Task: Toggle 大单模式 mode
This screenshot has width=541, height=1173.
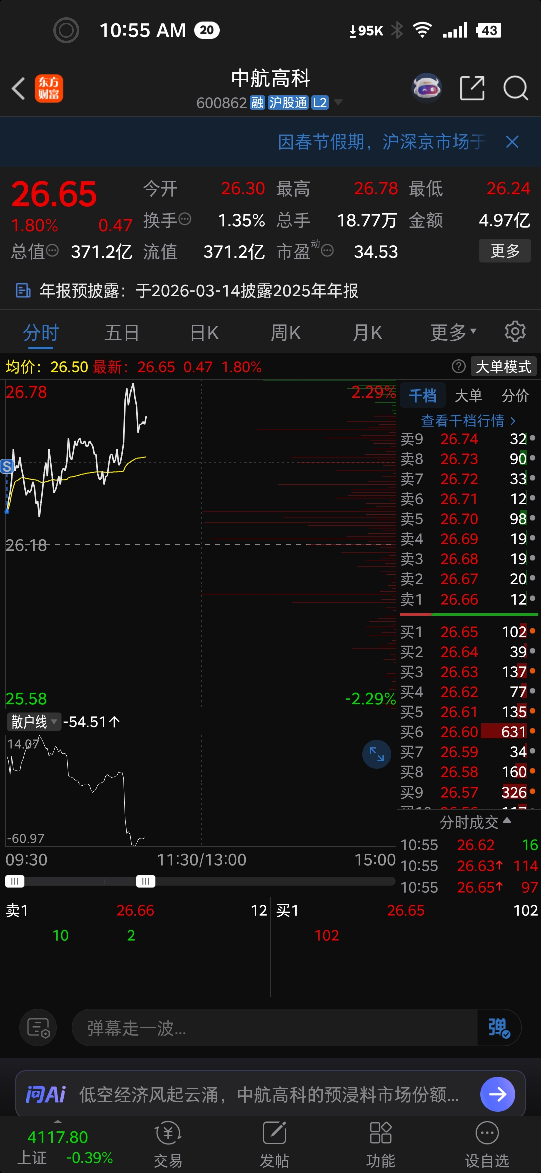Action: click(503, 367)
